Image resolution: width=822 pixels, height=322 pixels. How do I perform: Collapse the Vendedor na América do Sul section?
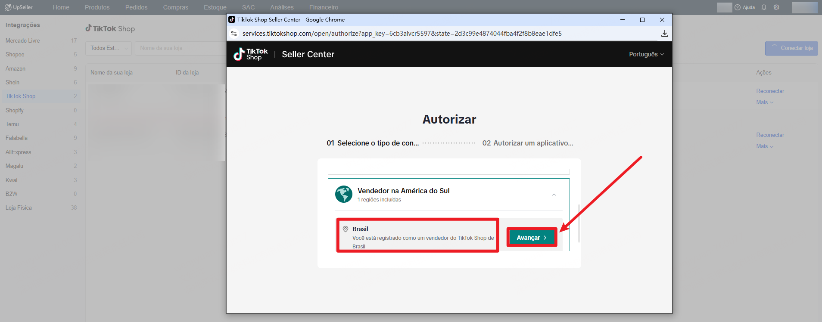click(554, 195)
